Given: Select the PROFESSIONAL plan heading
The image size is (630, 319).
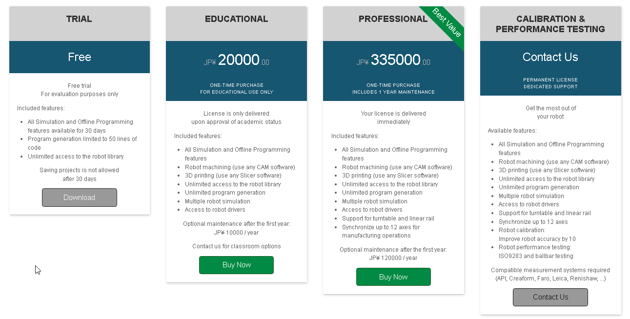Looking at the screenshot, I should click(x=393, y=19).
